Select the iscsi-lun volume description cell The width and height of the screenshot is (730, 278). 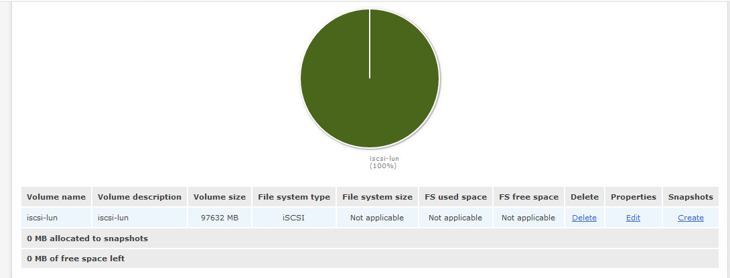tap(140, 218)
